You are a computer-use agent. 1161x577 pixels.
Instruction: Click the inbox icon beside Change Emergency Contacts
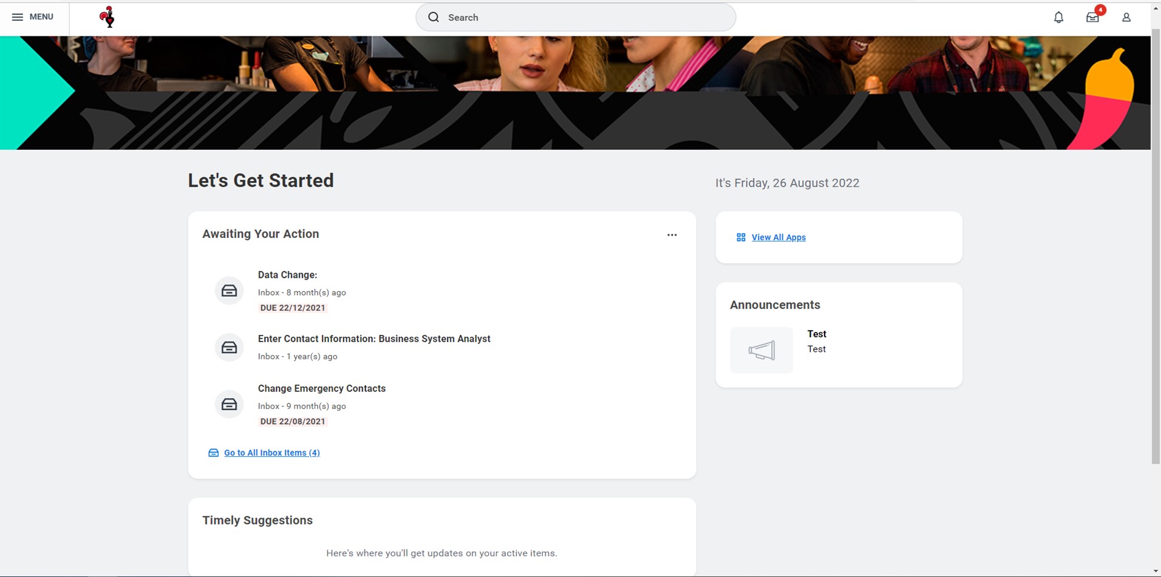(x=229, y=404)
